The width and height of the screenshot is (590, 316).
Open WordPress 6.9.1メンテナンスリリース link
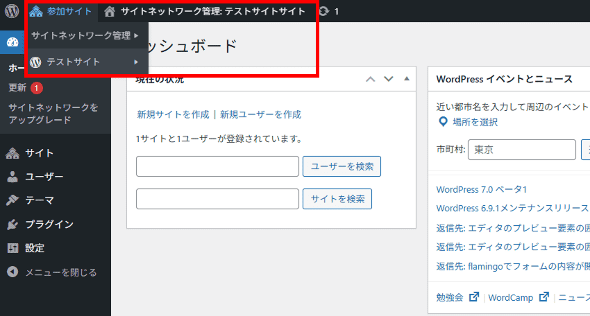click(512, 208)
